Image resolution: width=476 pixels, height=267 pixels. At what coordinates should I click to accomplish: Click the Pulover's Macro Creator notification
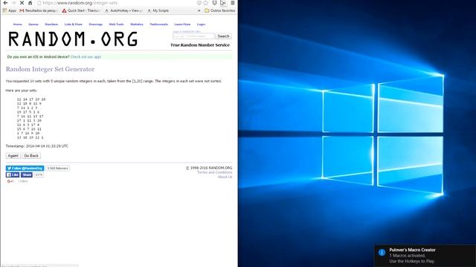click(x=425, y=255)
